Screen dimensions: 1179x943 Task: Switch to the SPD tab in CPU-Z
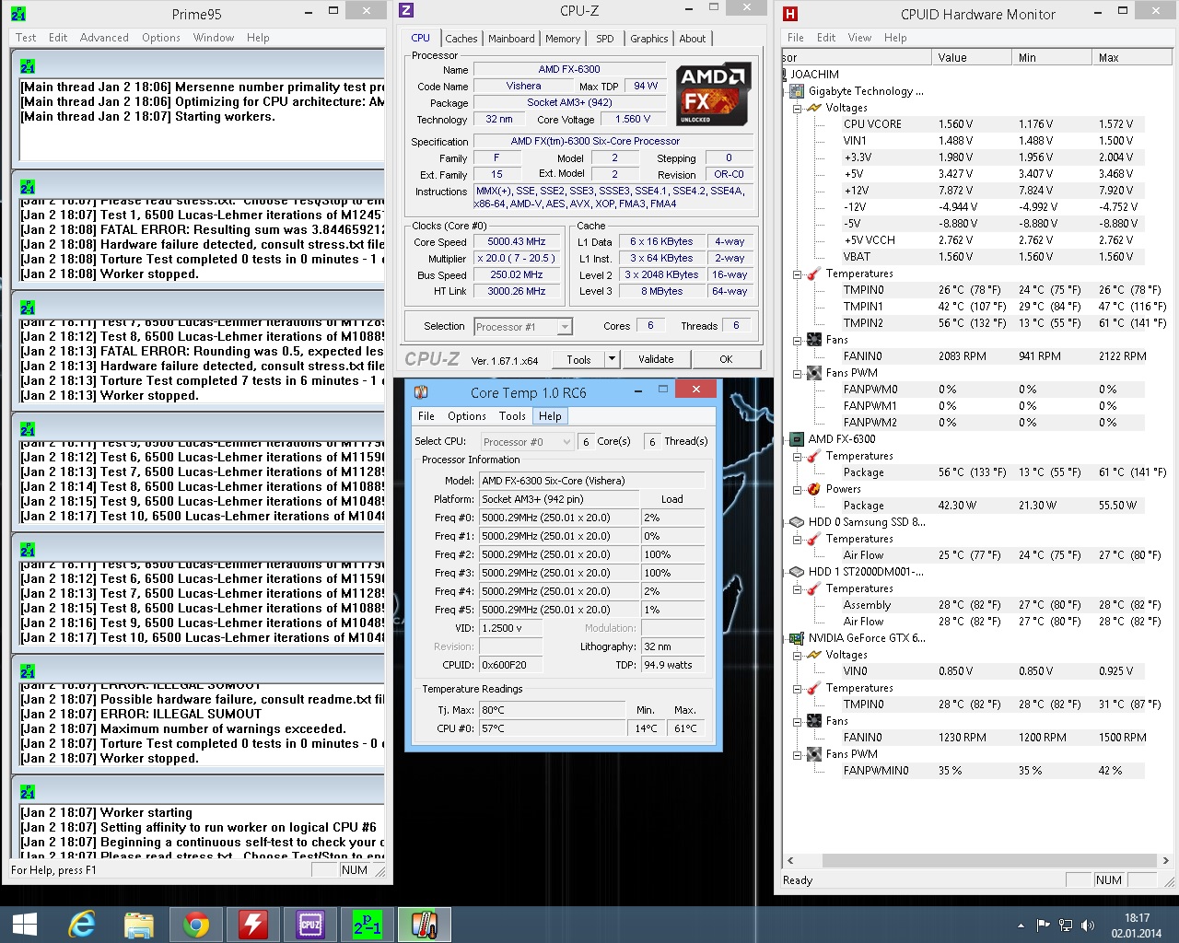pos(605,39)
